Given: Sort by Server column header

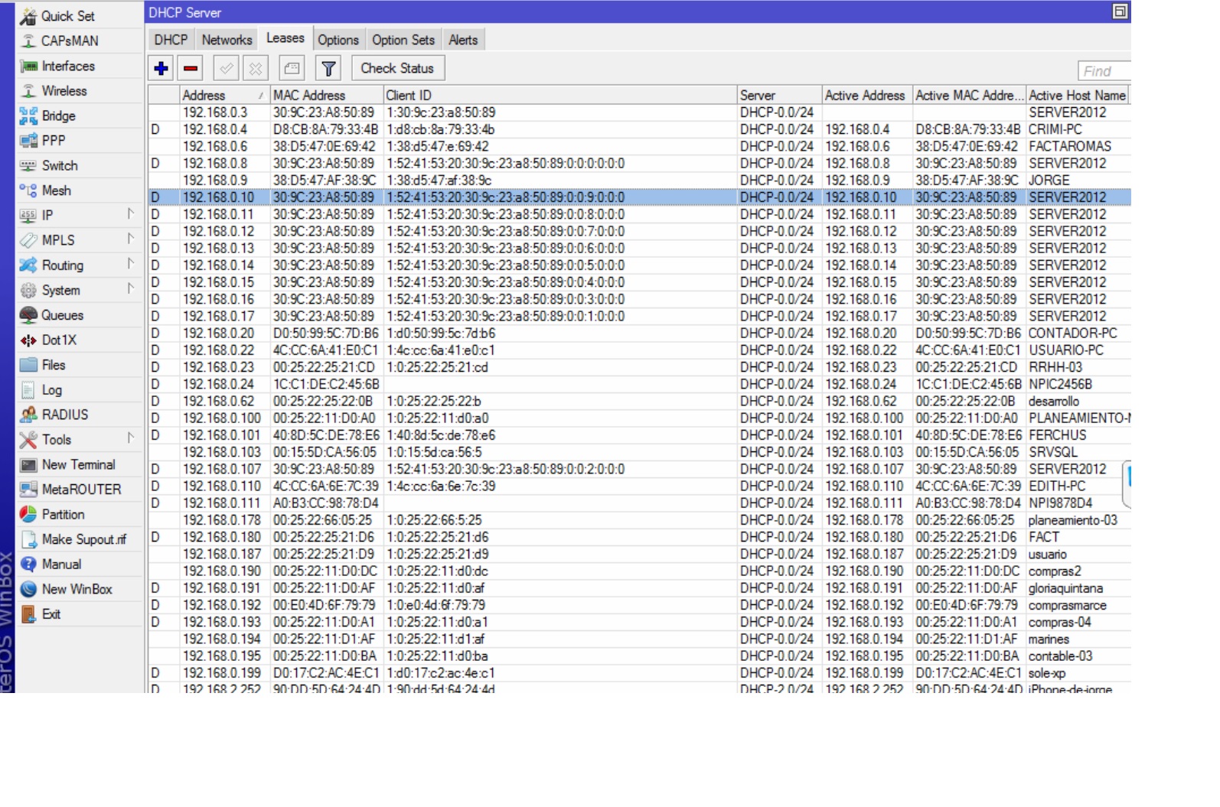Looking at the screenshot, I should [x=779, y=95].
